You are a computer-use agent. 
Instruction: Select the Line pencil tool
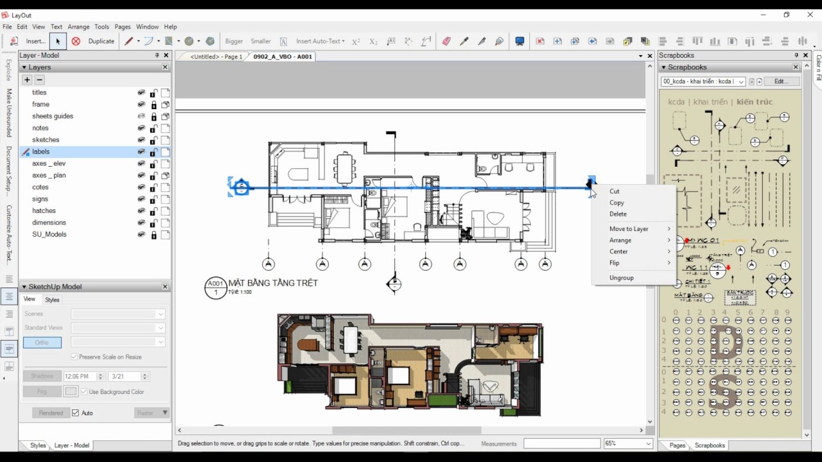[x=128, y=41]
